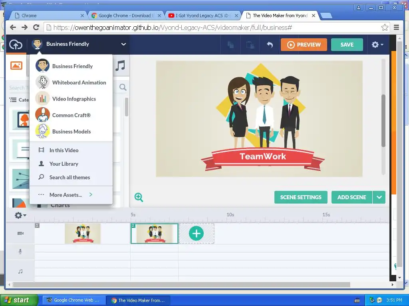
Task: Click the undo arrow icon
Action: pyautogui.click(x=270, y=45)
